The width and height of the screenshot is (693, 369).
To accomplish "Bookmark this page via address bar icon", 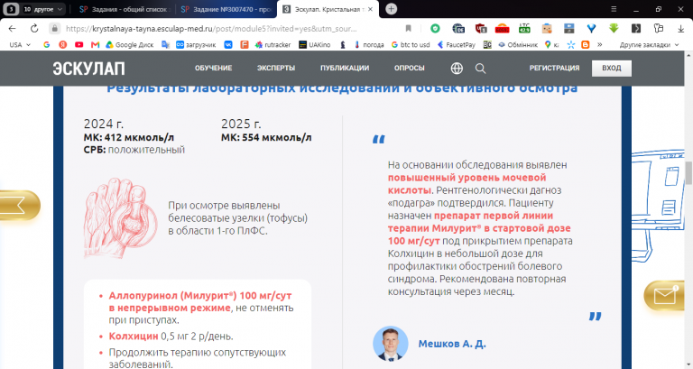I will point(408,29).
